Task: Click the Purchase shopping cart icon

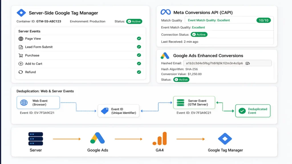Action: point(21,56)
